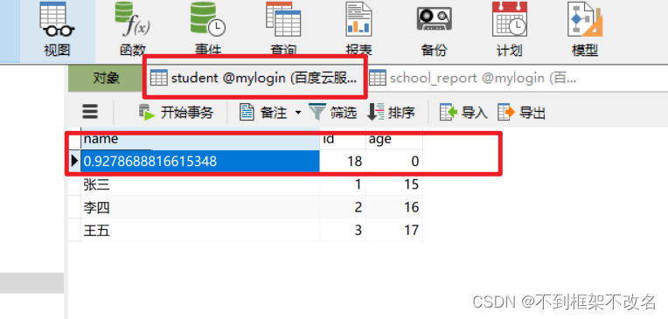
Task: Open the 报表 (Report) tool
Action: coord(358,30)
